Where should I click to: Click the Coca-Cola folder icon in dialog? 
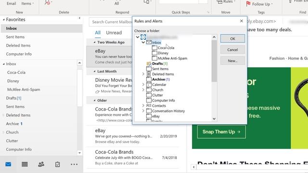point(154,48)
